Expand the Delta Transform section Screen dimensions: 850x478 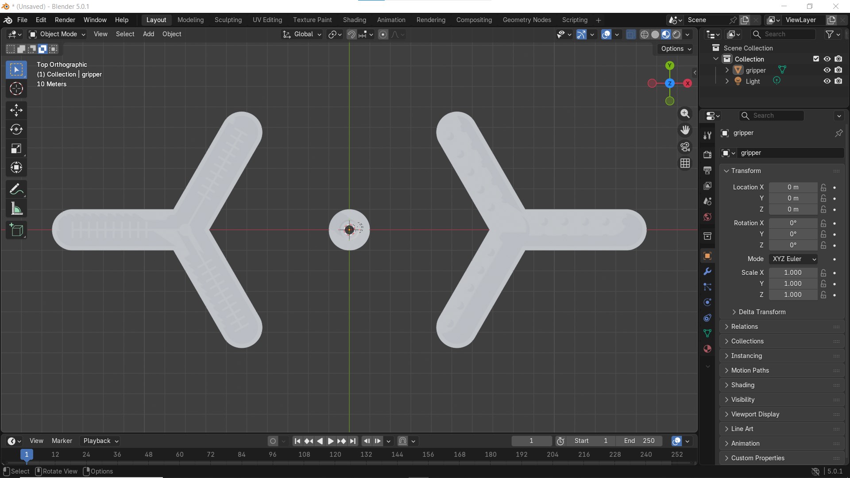(x=761, y=312)
